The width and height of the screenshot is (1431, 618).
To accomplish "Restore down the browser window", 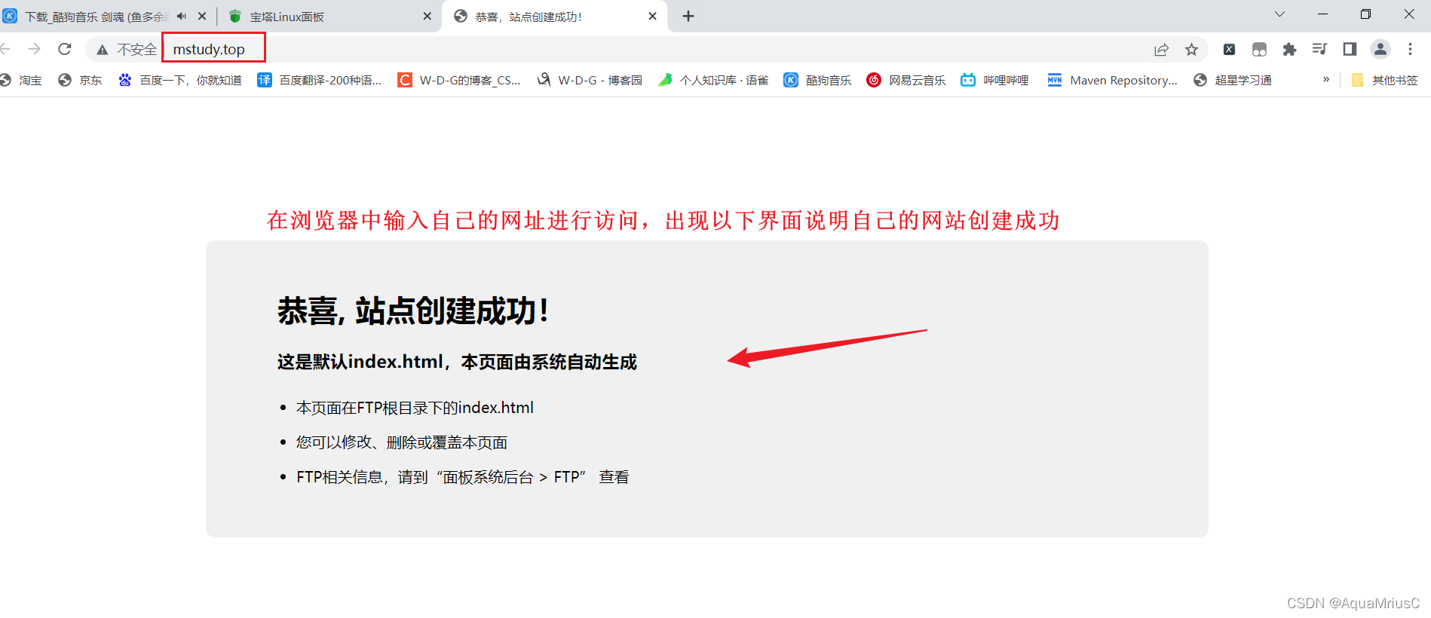I will click(x=1365, y=14).
